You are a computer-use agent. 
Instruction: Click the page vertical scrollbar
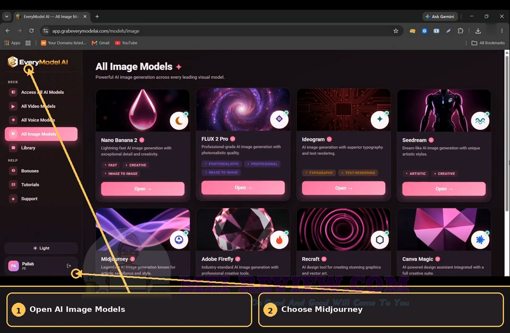pos(507,135)
